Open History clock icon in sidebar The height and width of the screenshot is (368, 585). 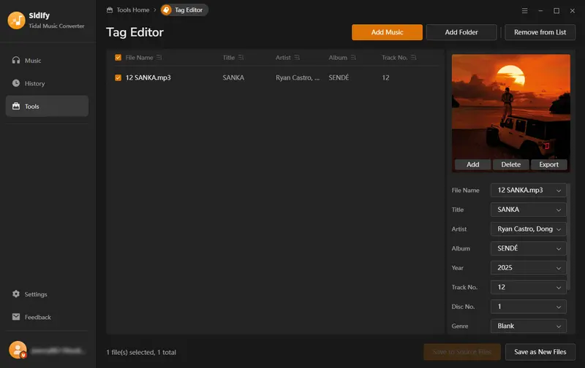(15, 83)
